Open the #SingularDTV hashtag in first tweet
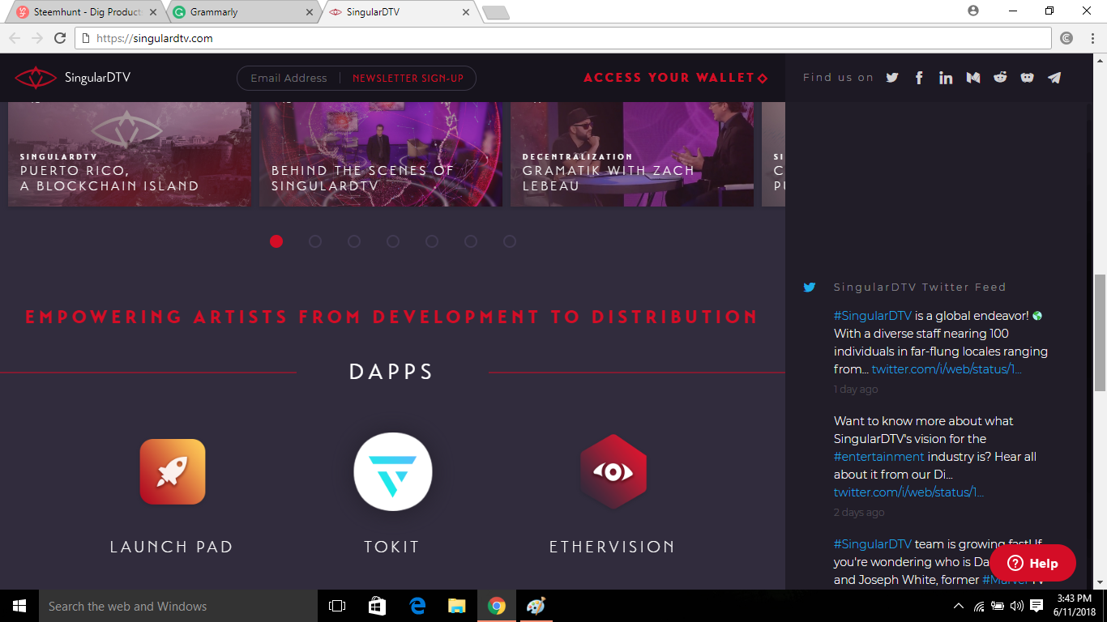 tap(873, 316)
